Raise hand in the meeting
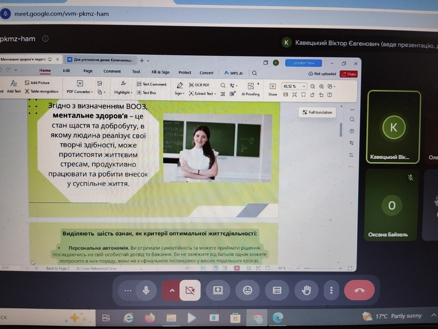 click(306, 291)
